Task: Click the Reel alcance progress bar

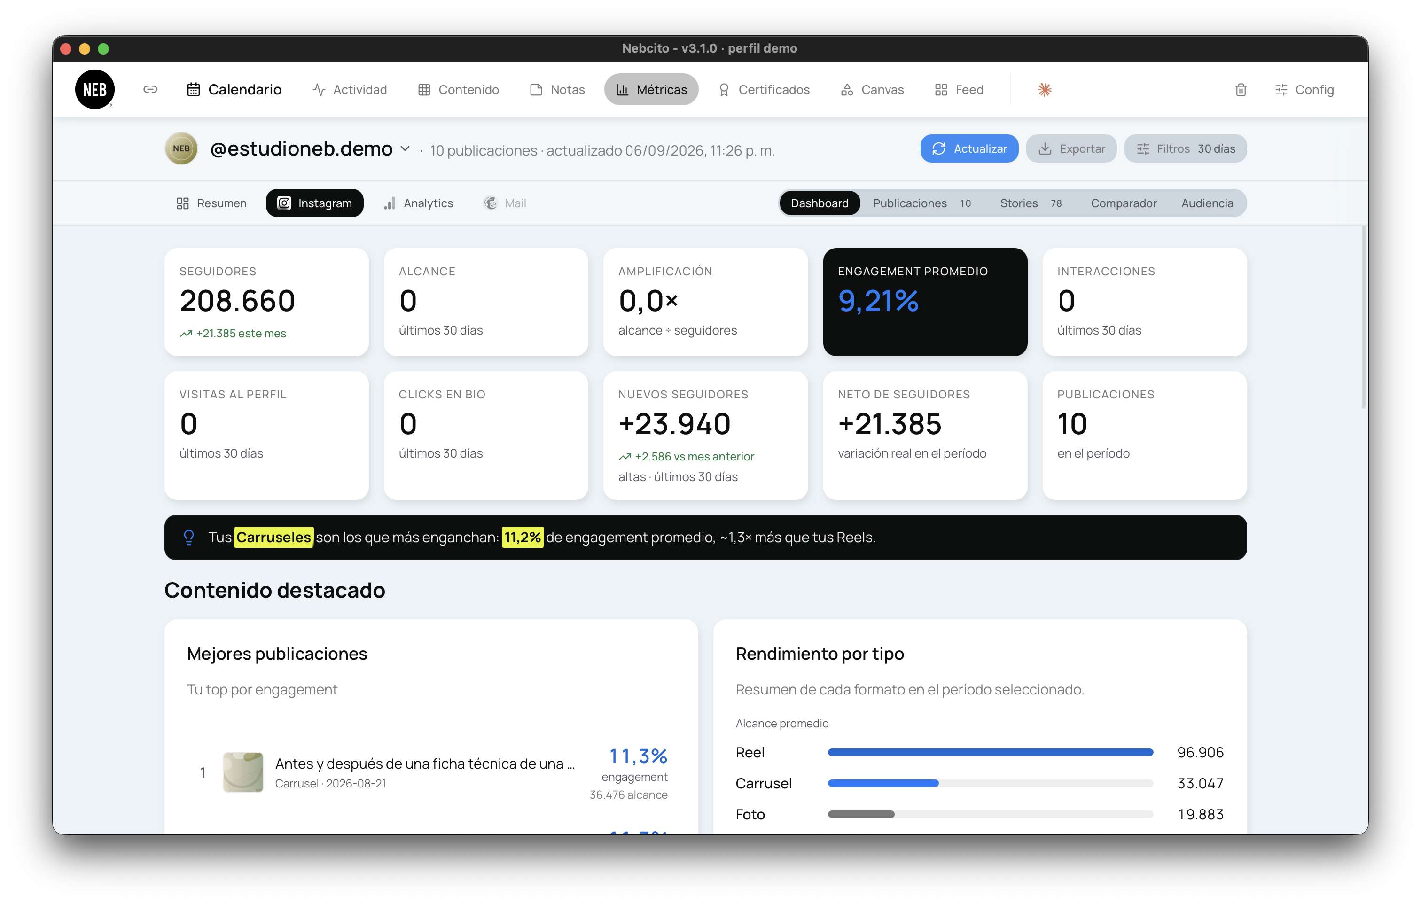Action: (991, 752)
